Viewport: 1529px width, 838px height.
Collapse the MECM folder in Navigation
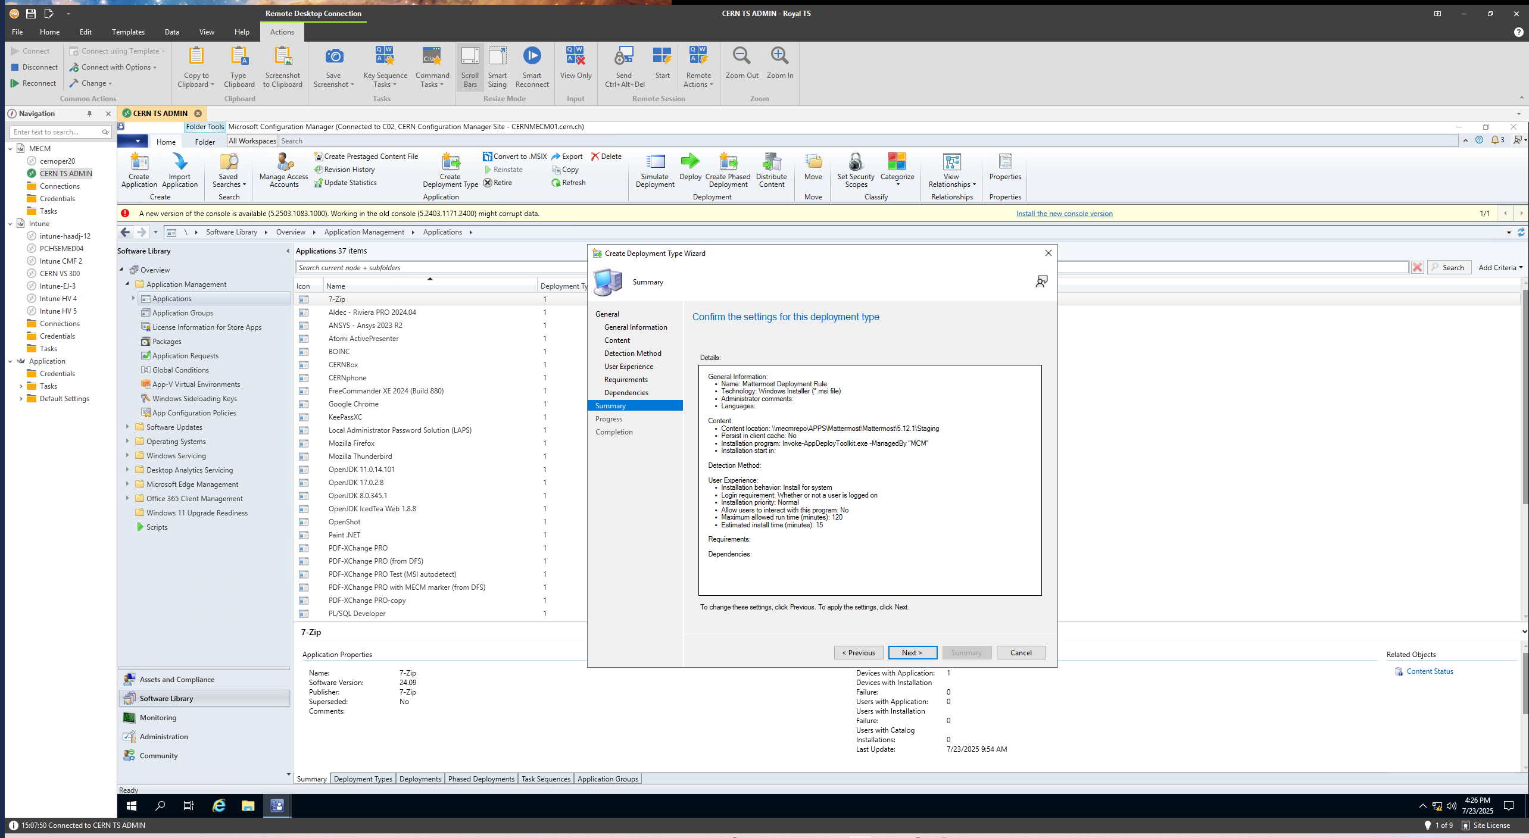pos(10,149)
